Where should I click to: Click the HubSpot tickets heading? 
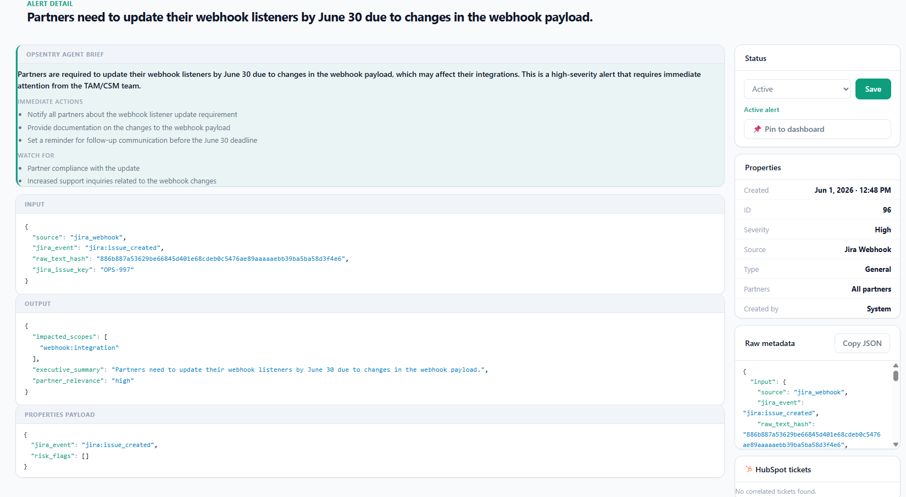point(783,470)
